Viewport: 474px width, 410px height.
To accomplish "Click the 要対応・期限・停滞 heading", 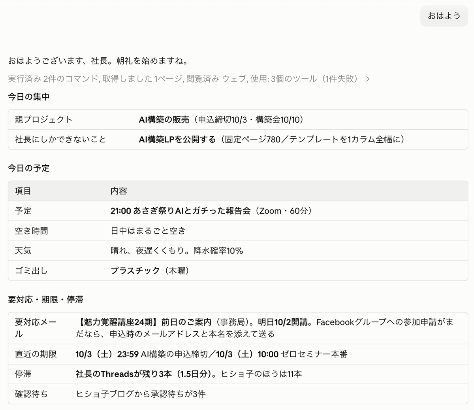I will [45, 300].
